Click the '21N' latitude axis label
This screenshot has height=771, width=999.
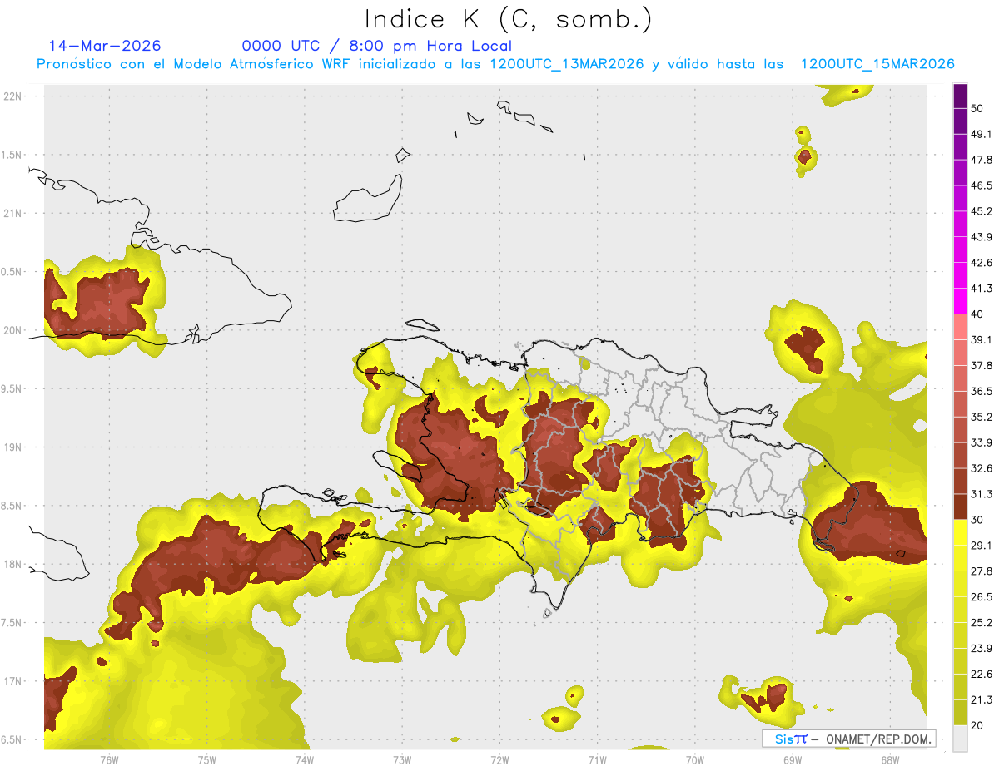14,213
